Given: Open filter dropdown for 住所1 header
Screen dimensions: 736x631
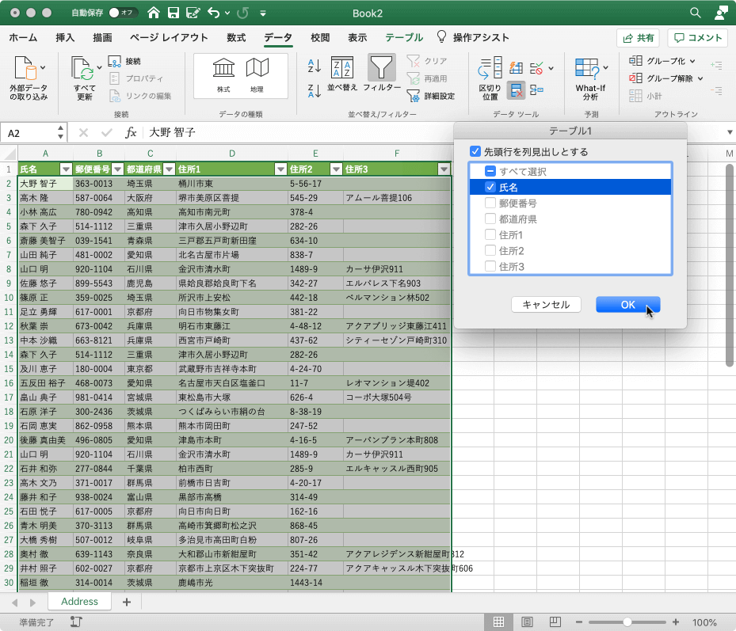Looking at the screenshot, I should point(280,169).
